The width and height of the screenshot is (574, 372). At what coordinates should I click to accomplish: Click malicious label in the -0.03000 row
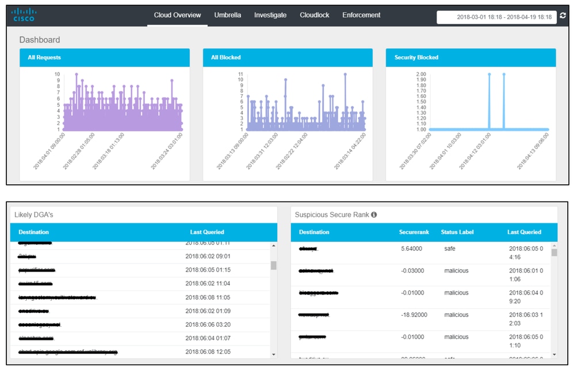pyautogui.click(x=456, y=271)
